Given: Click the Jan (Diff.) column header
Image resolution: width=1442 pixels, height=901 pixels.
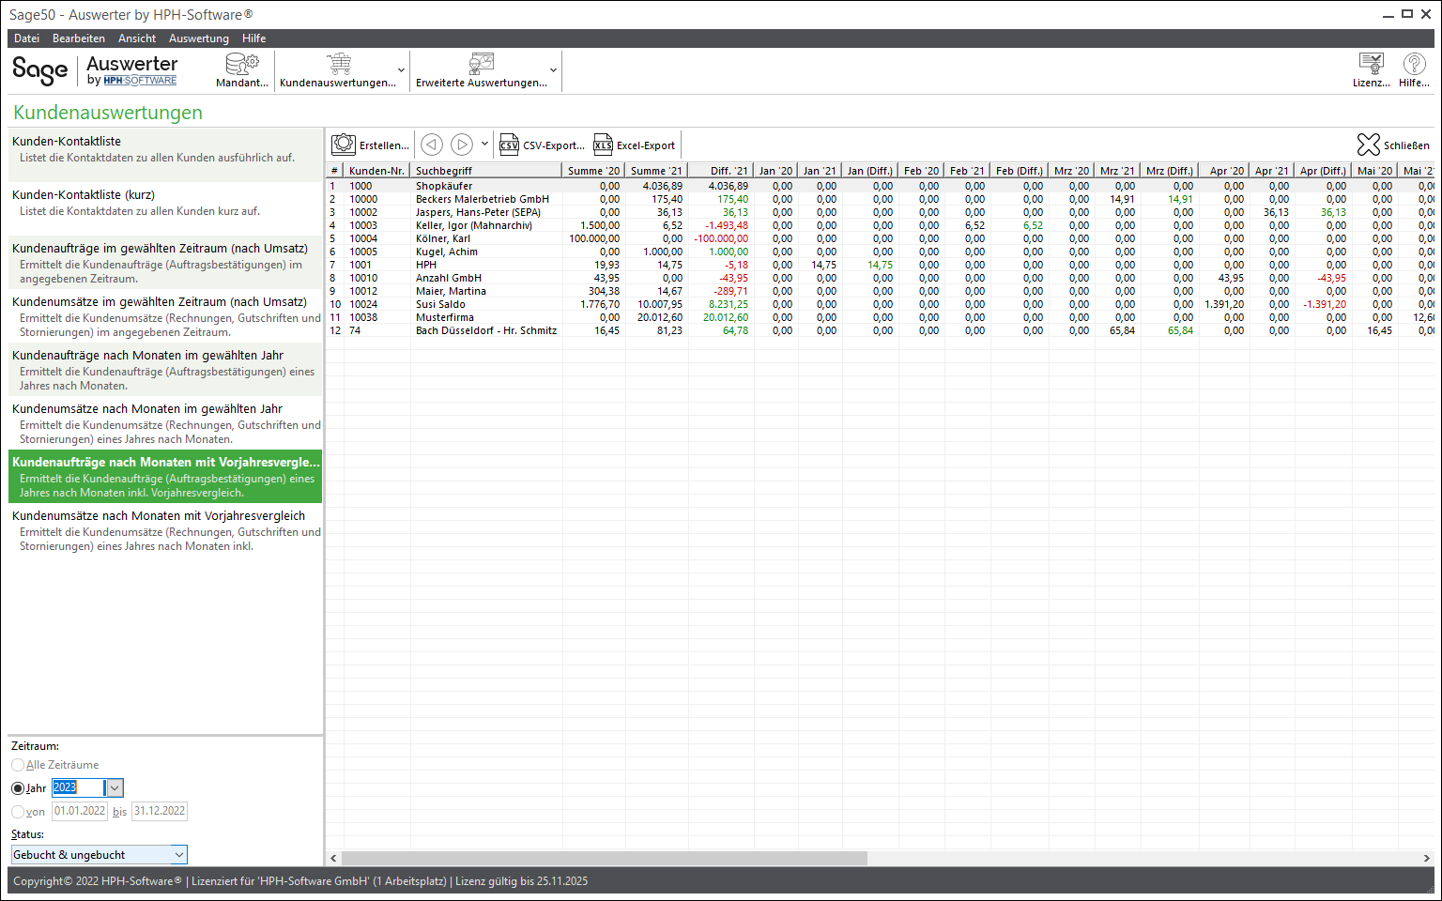Looking at the screenshot, I should point(869,171).
